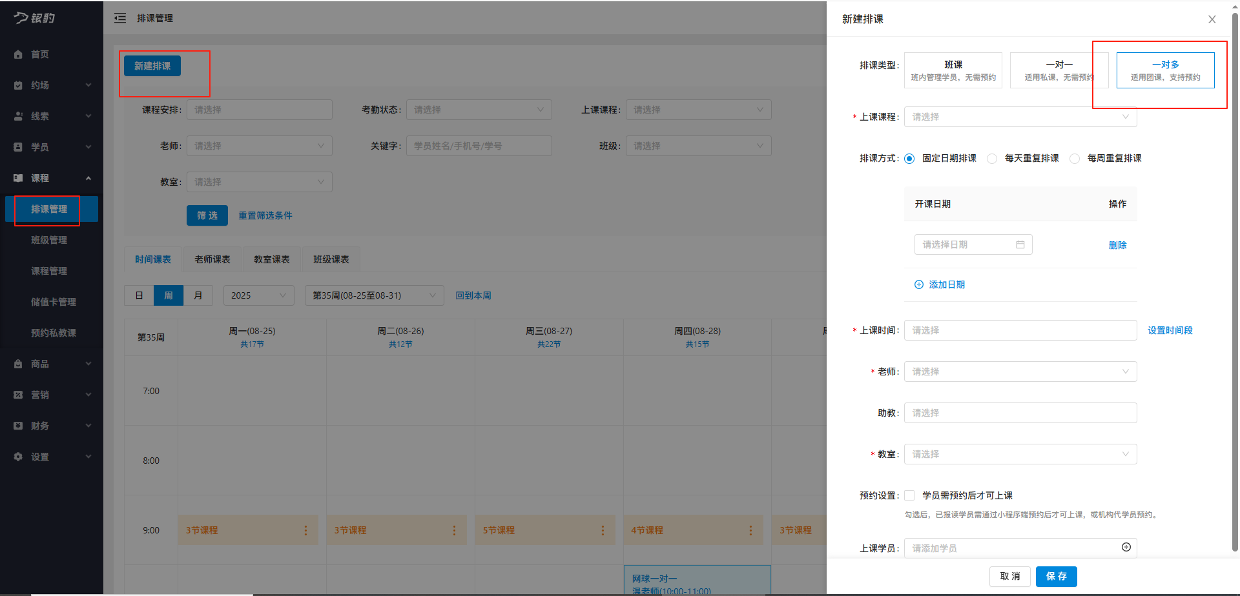The height and width of the screenshot is (596, 1240).
Task: Collapse the sidebar via the hamburger icon
Action: pos(120,18)
